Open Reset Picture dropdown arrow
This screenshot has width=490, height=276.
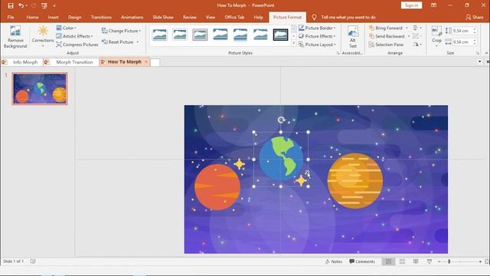138,42
